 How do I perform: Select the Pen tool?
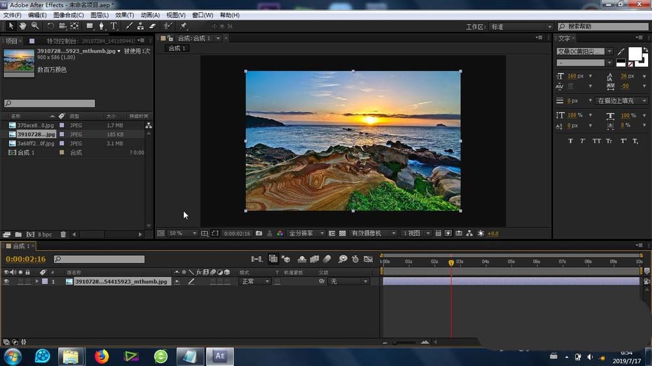pyautogui.click(x=101, y=26)
